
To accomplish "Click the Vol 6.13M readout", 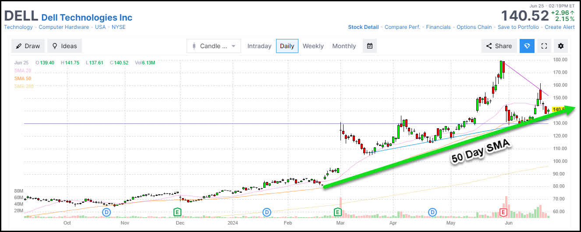I will [x=145, y=63].
